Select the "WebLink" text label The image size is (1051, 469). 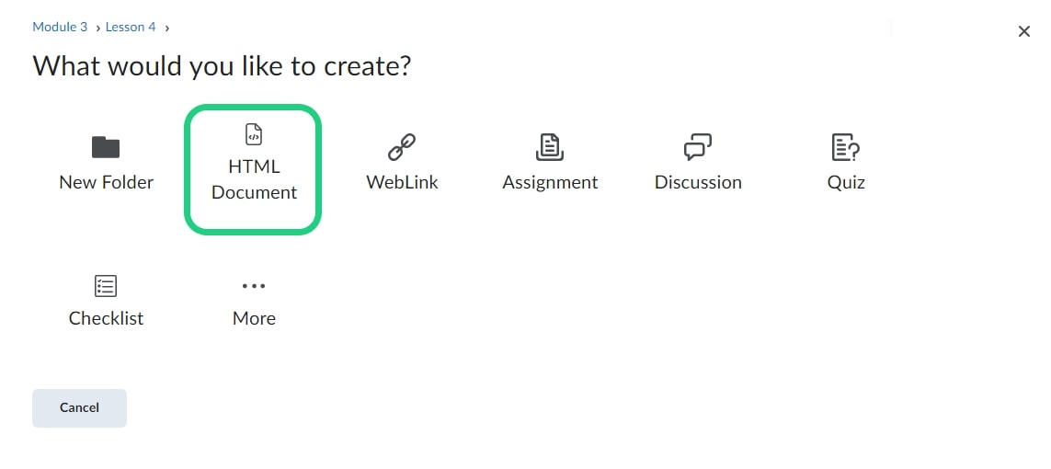[402, 182]
